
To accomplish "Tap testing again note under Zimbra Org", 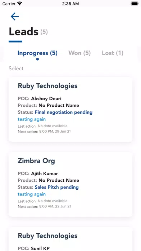I will click(32, 194).
